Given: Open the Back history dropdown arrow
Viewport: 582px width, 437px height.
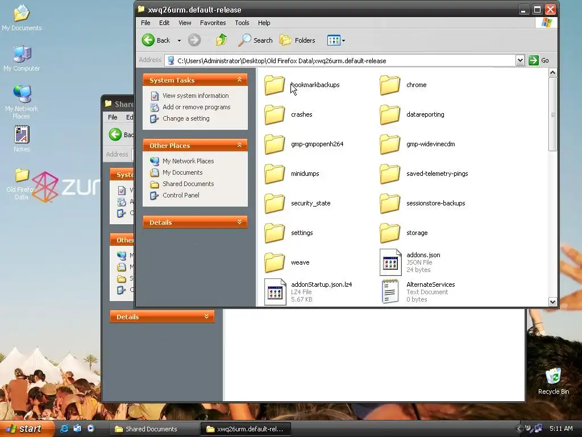Looking at the screenshot, I should pyautogui.click(x=179, y=40).
